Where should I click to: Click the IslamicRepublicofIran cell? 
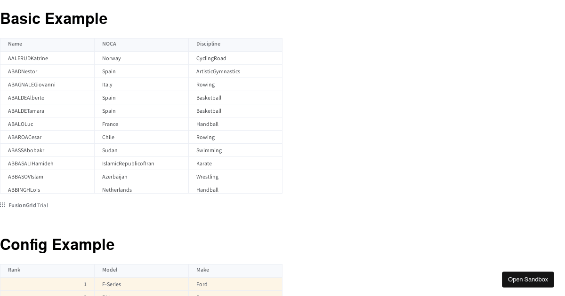click(x=128, y=164)
